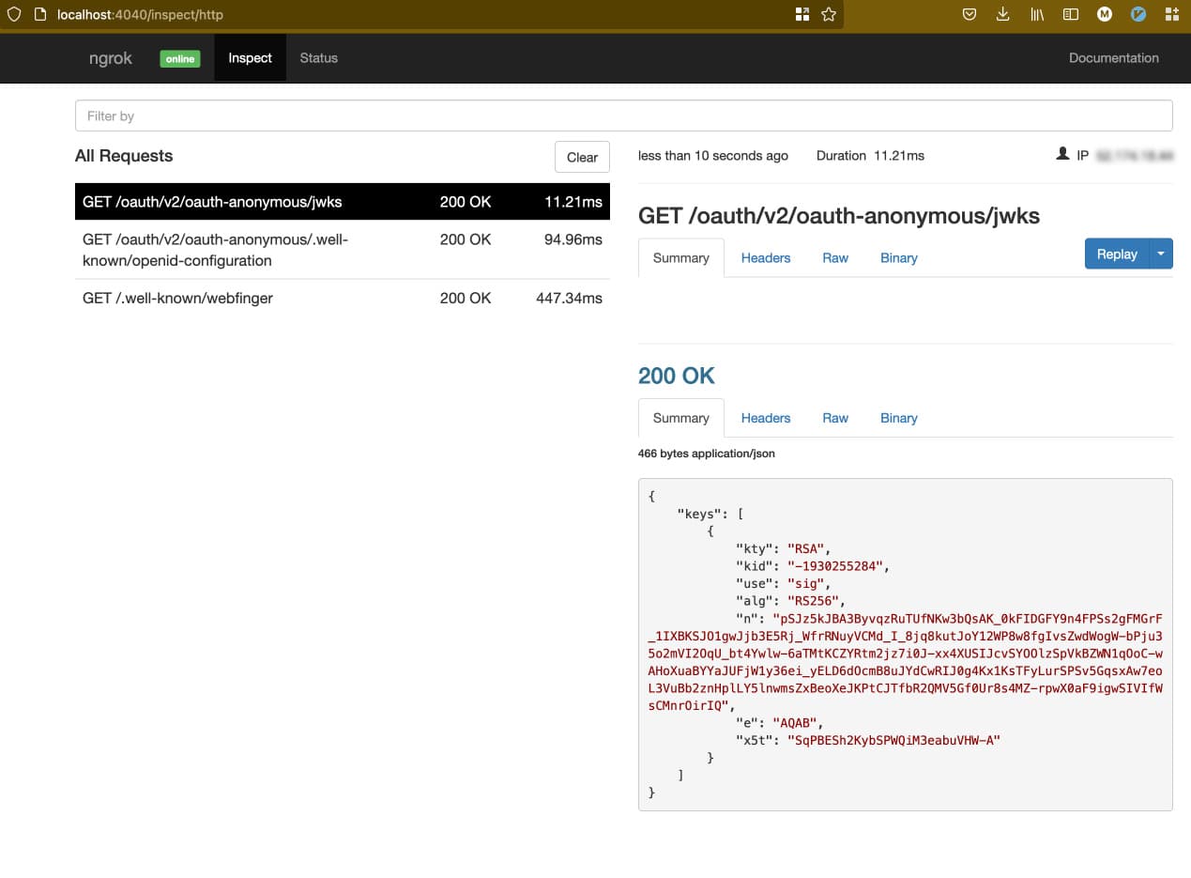Viewport: 1191px width, 878px height.
Task: Click the blue extension icon in toolbar
Action: (x=1138, y=14)
